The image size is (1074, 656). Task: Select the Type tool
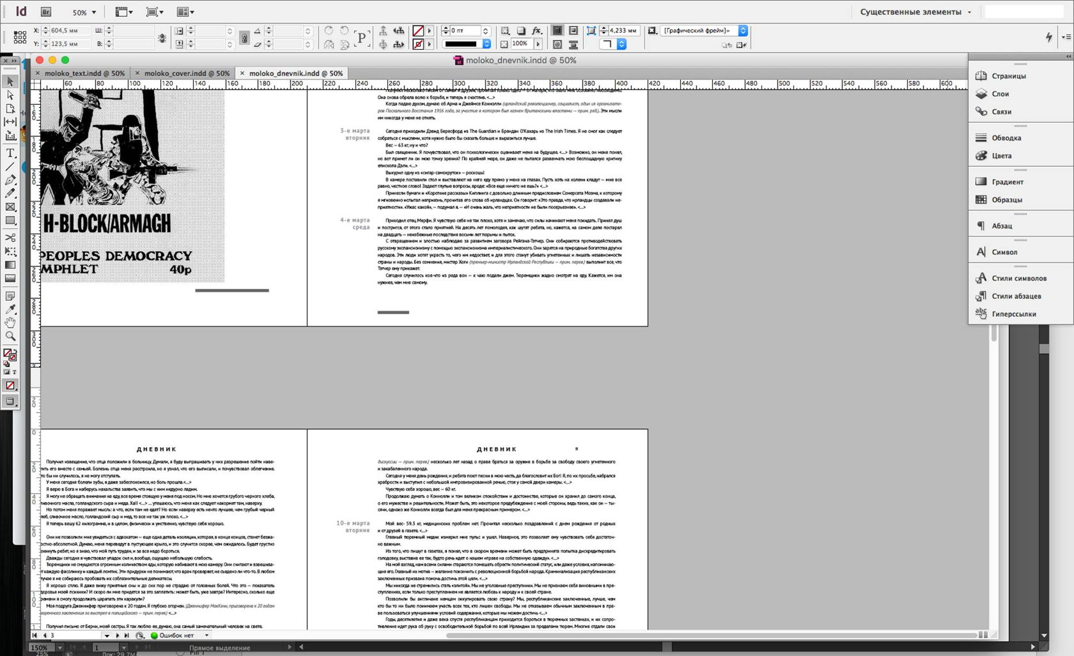coord(10,153)
